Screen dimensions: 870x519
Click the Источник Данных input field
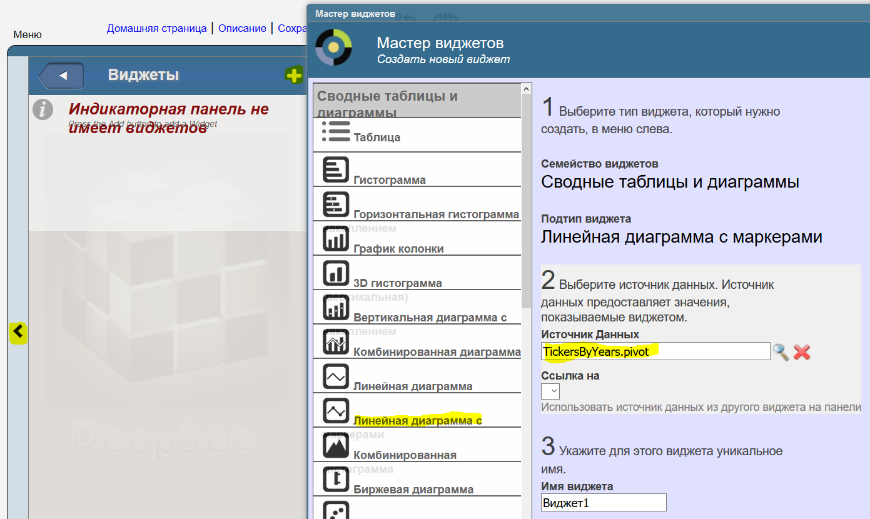point(655,351)
